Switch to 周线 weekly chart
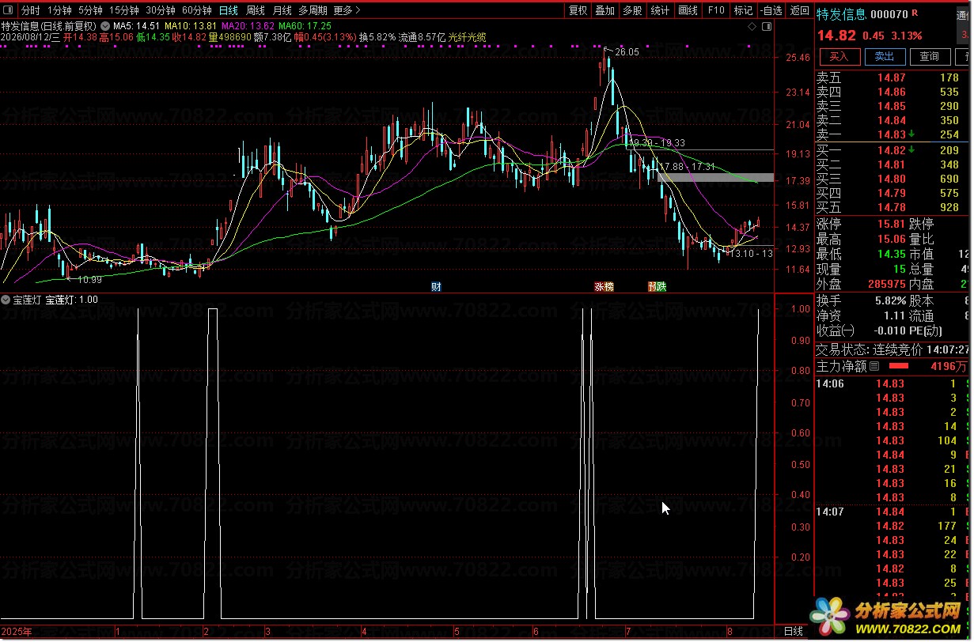 (256, 10)
